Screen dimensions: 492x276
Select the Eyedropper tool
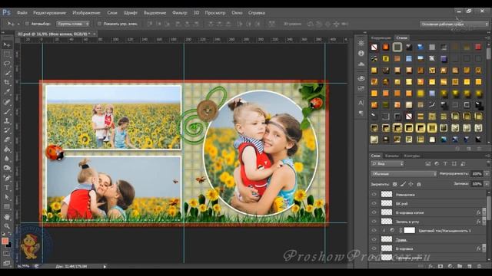pos(7,92)
